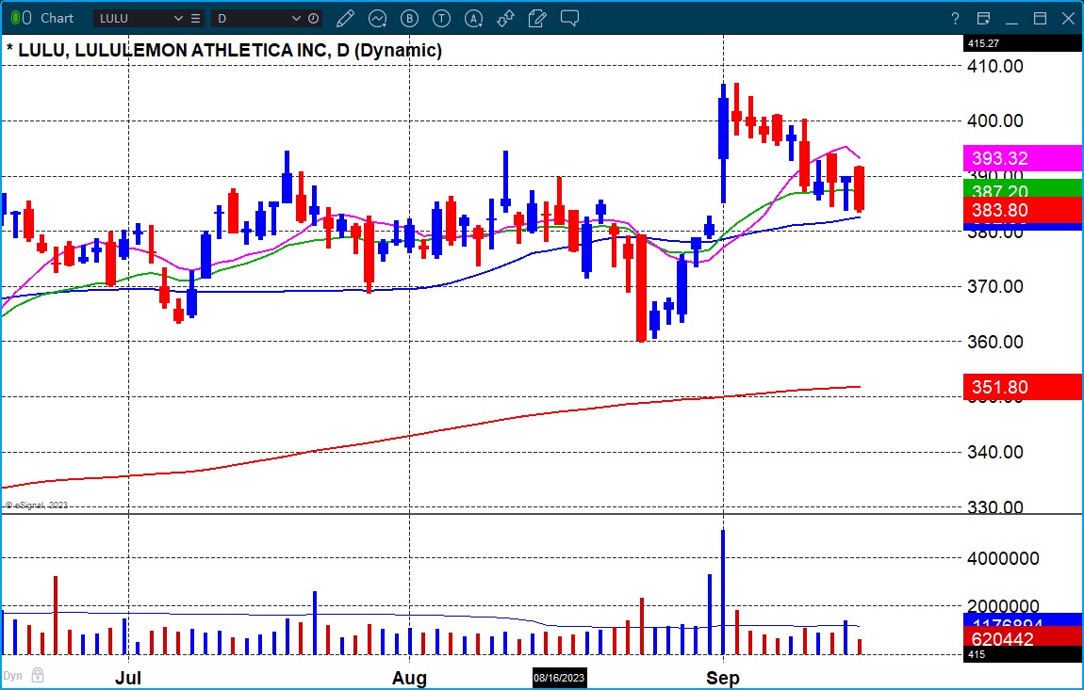1084x690 pixels.
Task: Click the red 383.80 last price label
Action: 1022,210
